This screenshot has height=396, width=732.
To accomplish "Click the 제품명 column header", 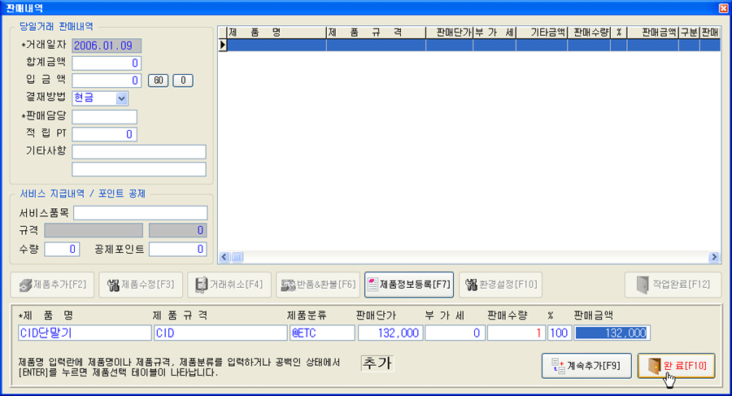I will pos(277,33).
